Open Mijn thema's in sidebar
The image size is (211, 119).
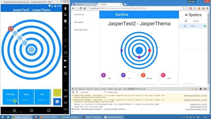(79, 15)
